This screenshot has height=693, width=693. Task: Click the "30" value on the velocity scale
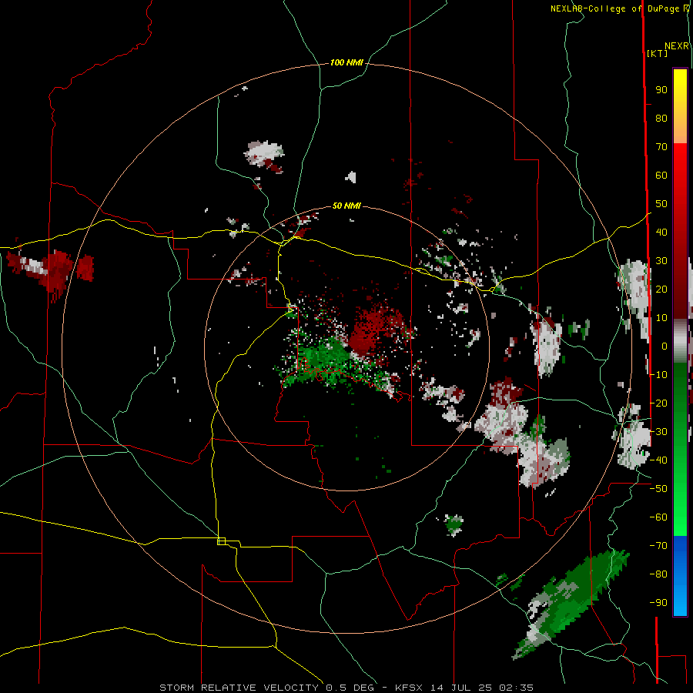[x=661, y=261]
